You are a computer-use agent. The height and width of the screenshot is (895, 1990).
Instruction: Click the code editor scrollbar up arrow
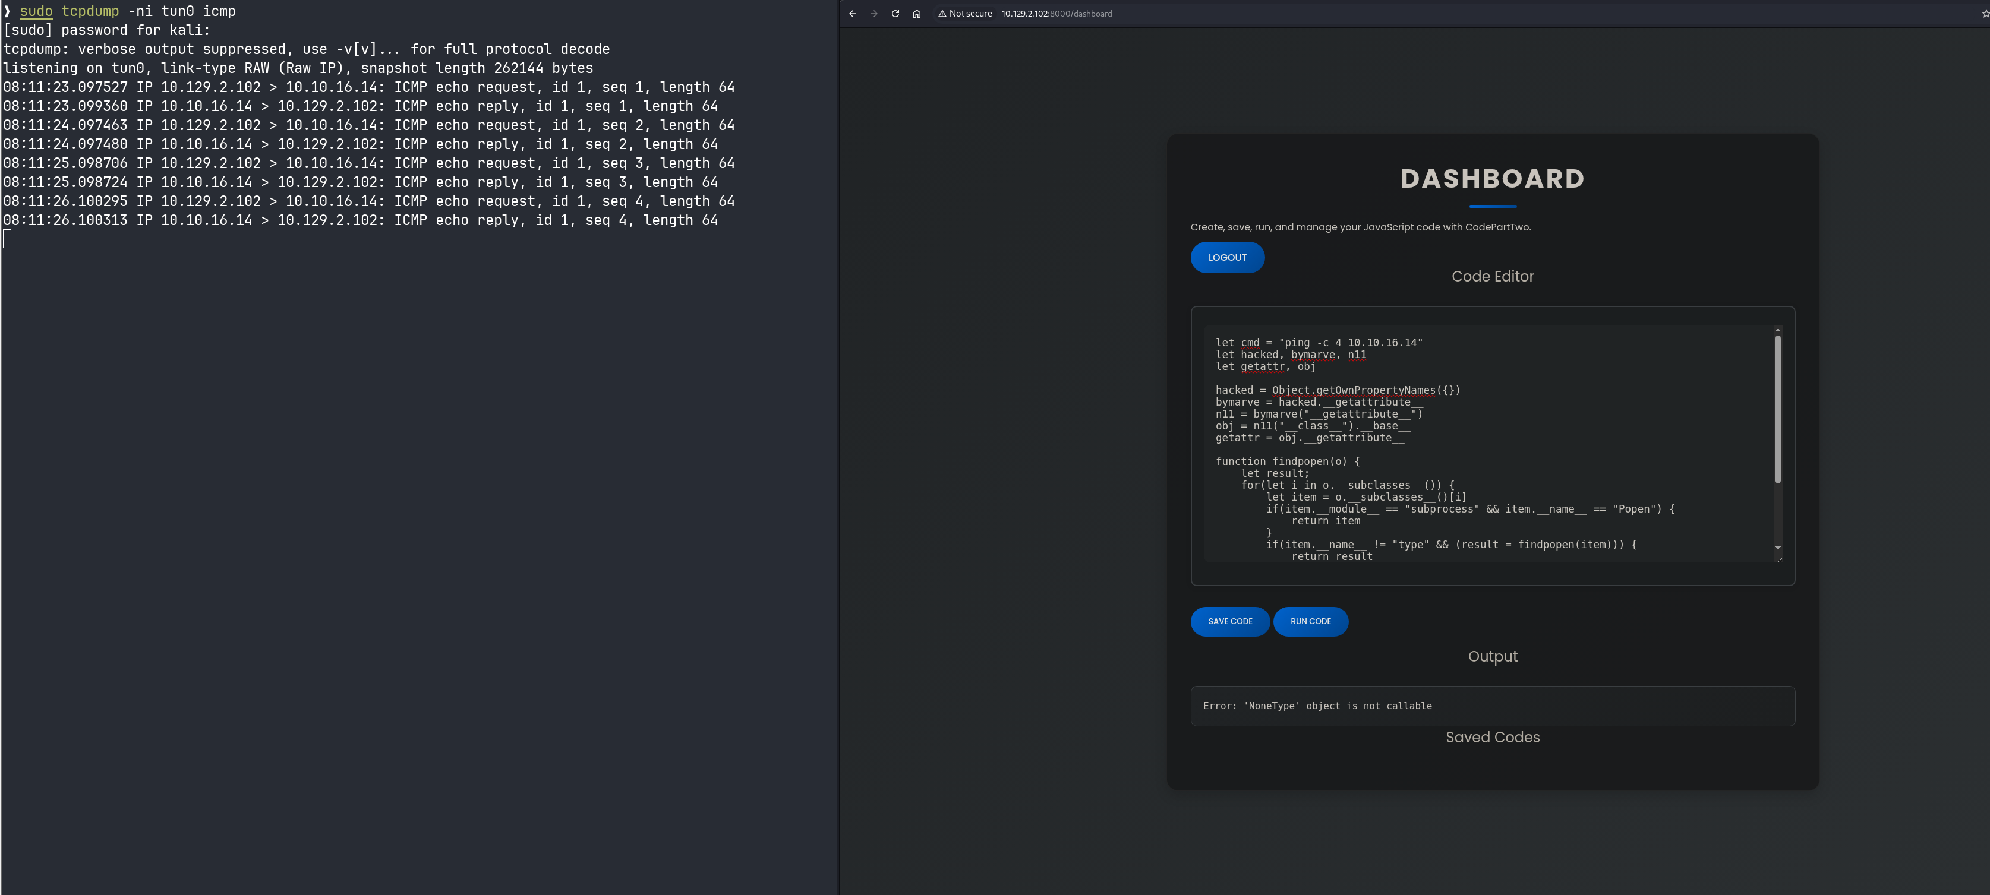pos(1777,330)
